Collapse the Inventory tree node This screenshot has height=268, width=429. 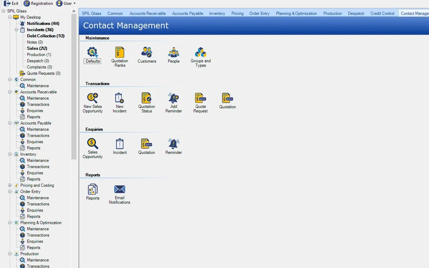tap(10, 154)
